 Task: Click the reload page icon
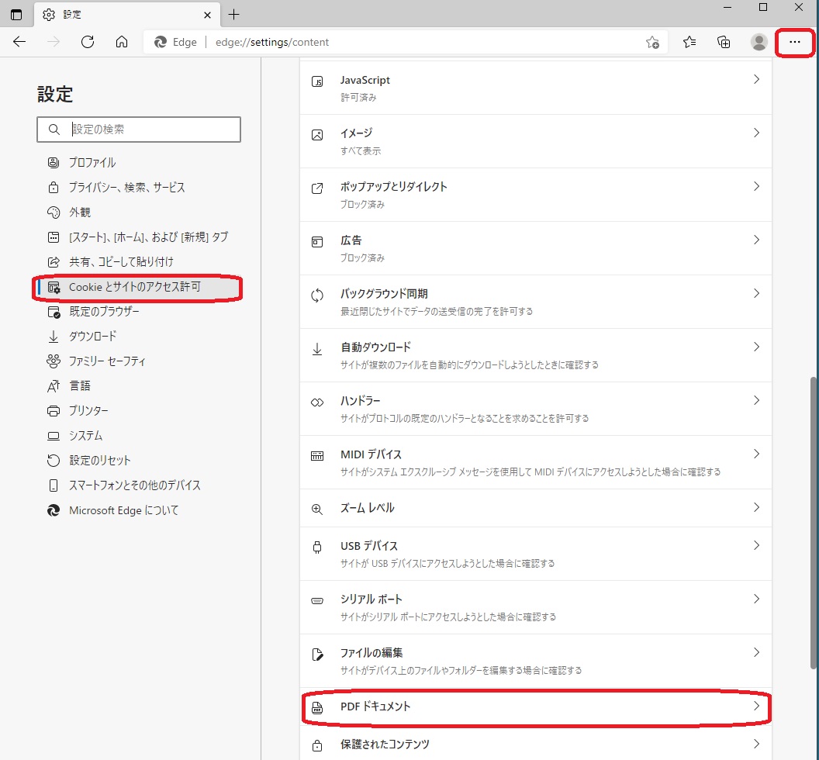point(88,42)
